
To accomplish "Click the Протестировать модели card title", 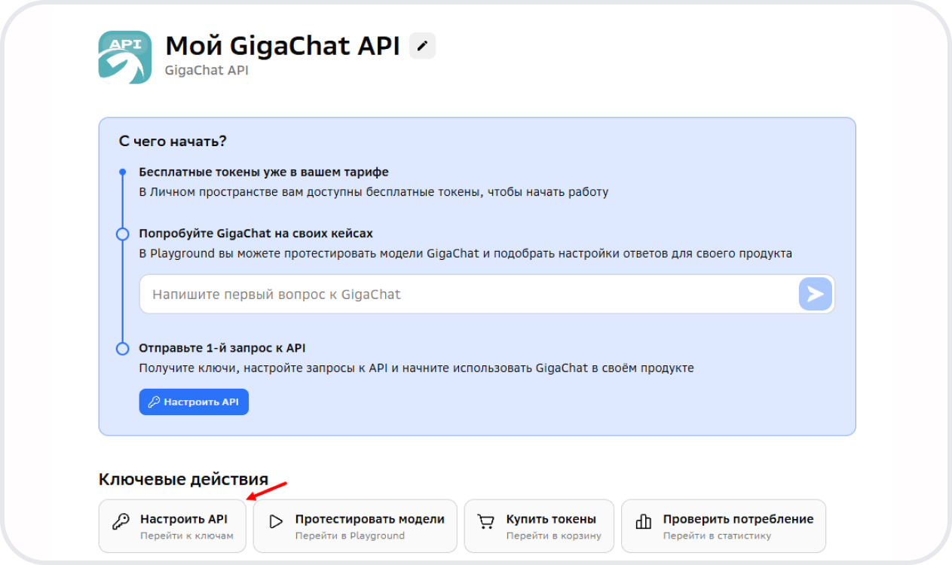I will pyautogui.click(x=369, y=519).
